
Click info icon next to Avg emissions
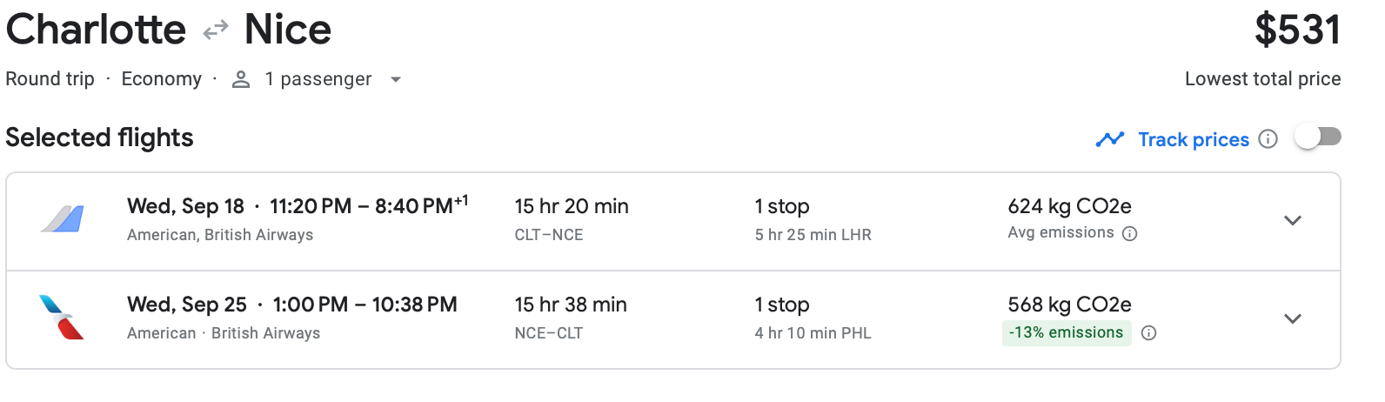pyautogui.click(x=1129, y=233)
